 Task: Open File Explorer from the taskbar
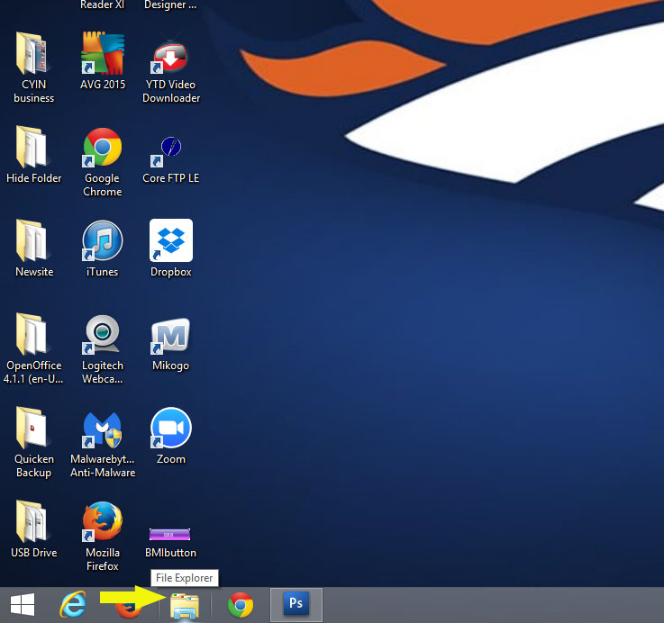click(x=185, y=606)
